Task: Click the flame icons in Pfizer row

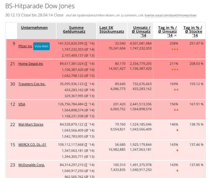Action: pos(174,49)
